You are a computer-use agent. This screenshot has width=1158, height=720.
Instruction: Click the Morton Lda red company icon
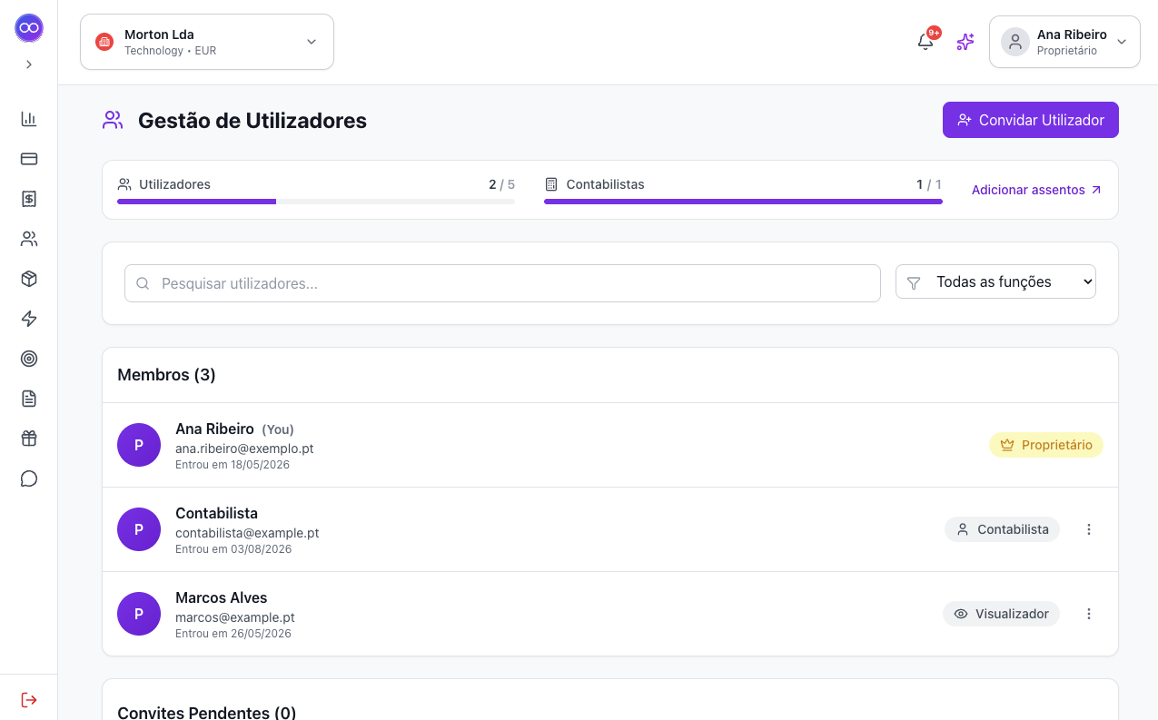click(x=104, y=42)
